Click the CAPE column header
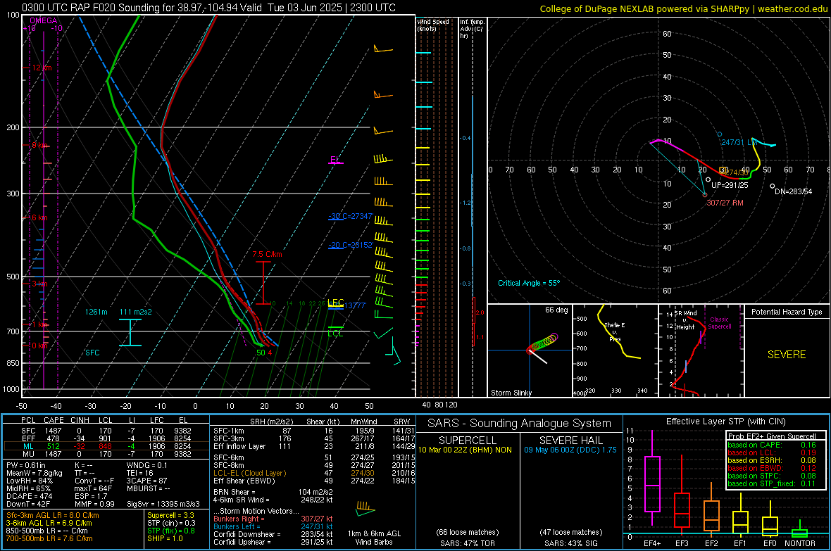The height and width of the screenshot is (551, 831). click(x=54, y=420)
